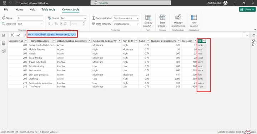Apply thousands separator comma icon
The height and width of the screenshot is (134, 257).
point(61,24)
